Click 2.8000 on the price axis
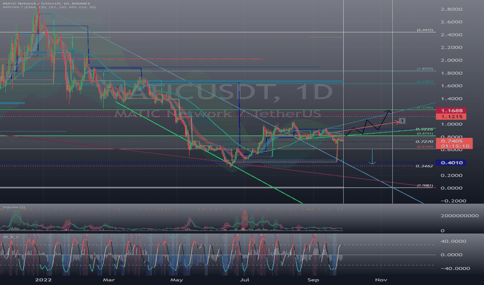The height and width of the screenshot is (285, 484). (452, 9)
